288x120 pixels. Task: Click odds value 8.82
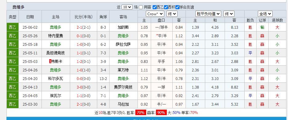pos(234,87)
